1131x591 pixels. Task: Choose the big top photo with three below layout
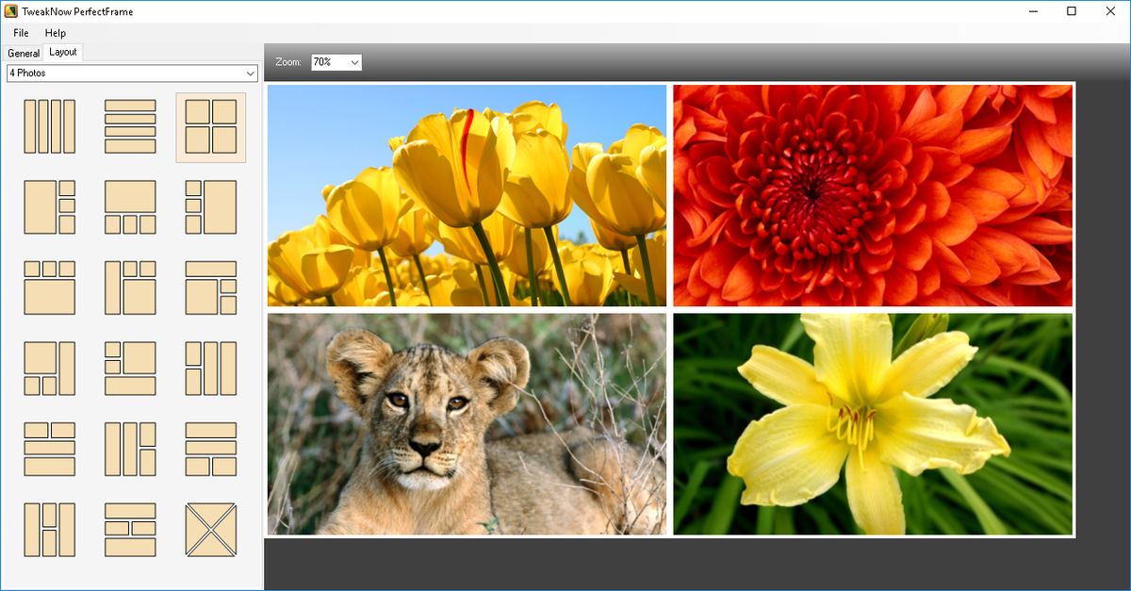tap(130, 207)
